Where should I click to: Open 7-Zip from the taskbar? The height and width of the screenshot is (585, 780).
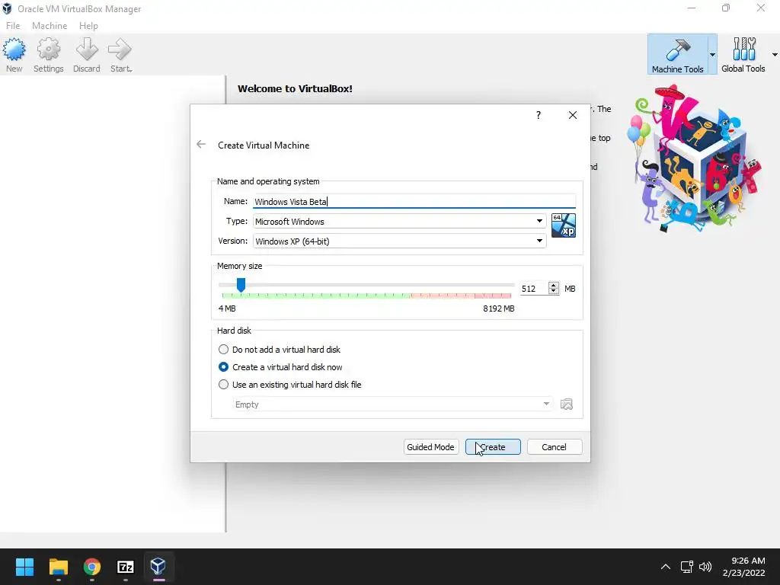pyautogui.click(x=126, y=567)
